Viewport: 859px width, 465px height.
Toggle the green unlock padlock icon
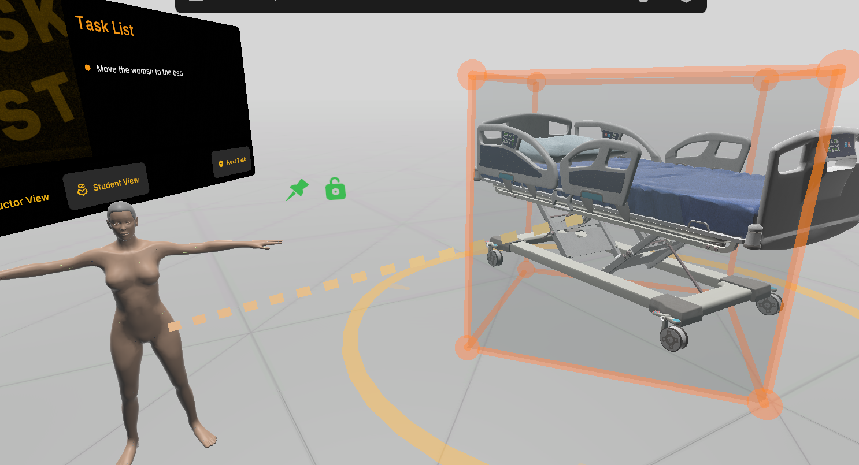tap(335, 189)
